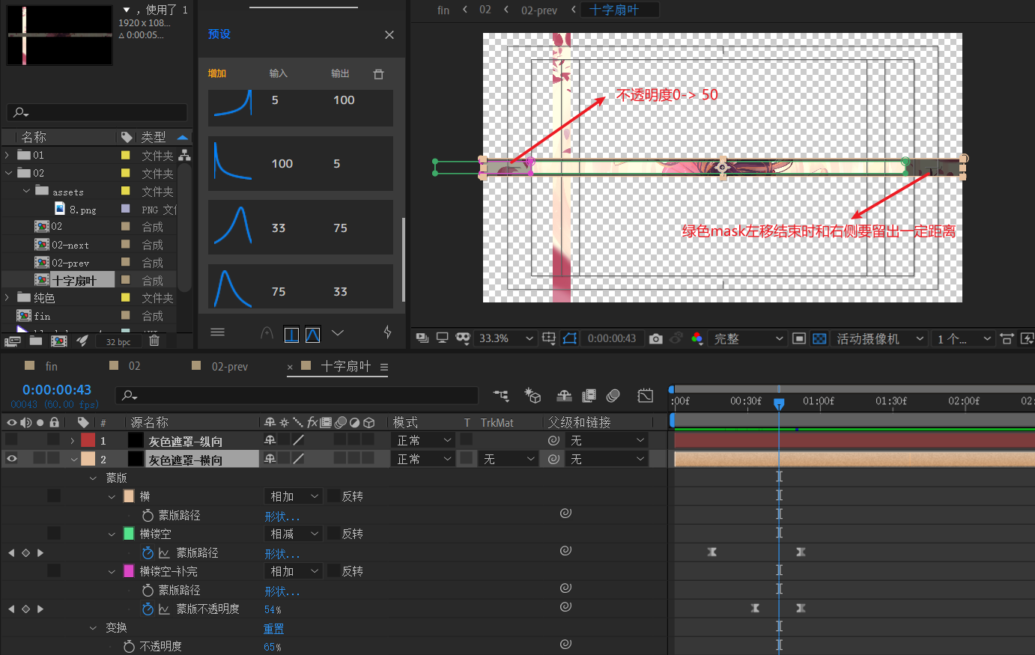Click the snapshot camera icon in viewer
This screenshot has height=655, width=1035.
pos(656,338)
